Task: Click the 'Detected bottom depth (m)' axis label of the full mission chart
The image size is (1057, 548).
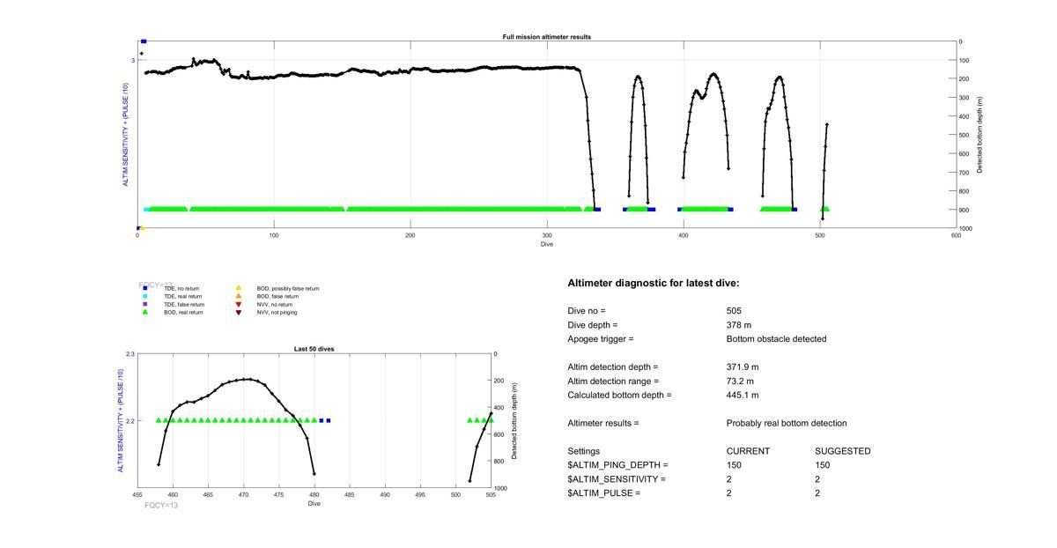Action: 979,135
